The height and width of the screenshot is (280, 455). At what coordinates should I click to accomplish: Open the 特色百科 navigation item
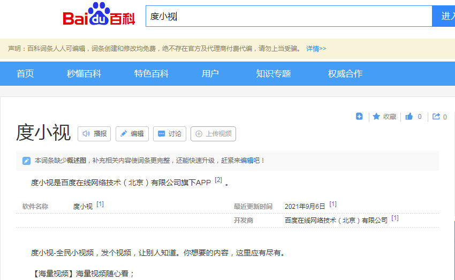click(151, 74)
